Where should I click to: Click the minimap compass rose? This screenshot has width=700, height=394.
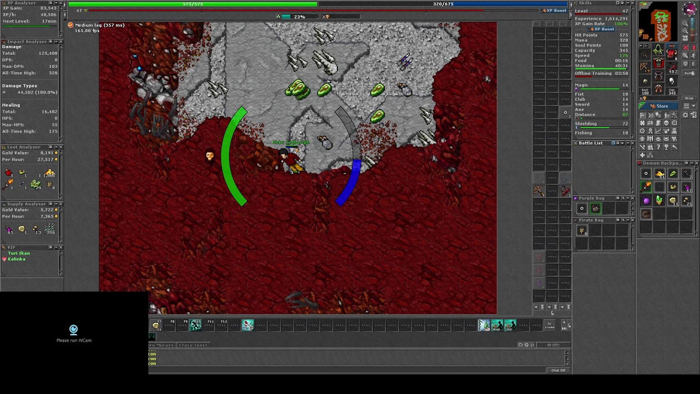[x=690, y=9]
